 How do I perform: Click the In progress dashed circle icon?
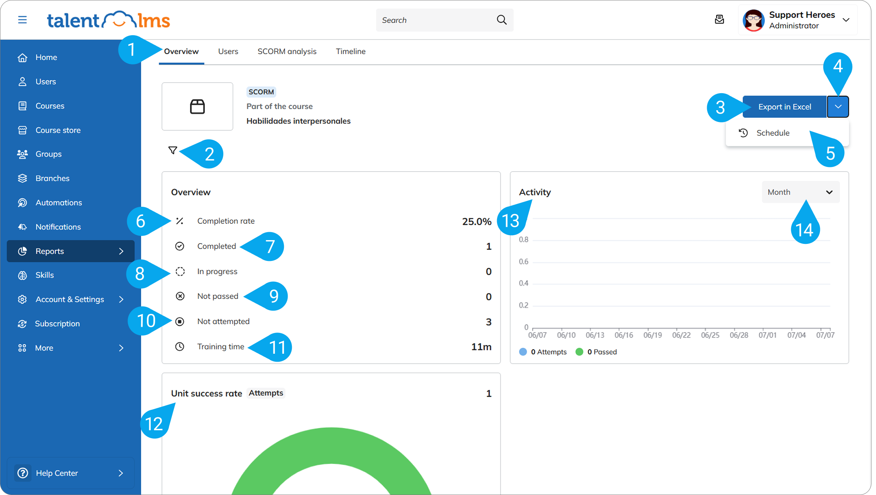tap(180, 272)
